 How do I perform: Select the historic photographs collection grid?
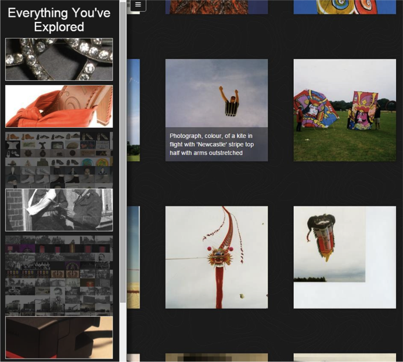click(x=59, y=274)
